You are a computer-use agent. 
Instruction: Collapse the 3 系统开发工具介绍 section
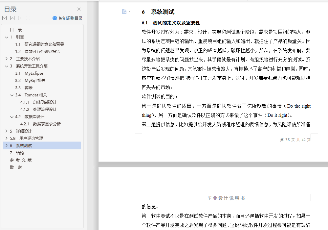7,66
